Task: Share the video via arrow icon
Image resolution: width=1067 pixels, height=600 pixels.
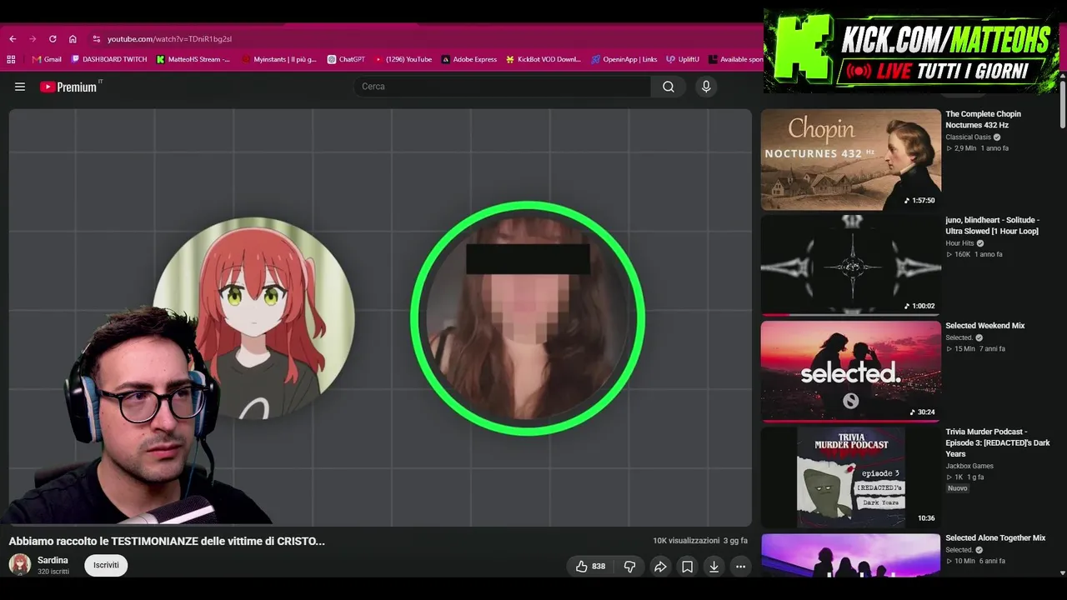Action: click(659, 567)
